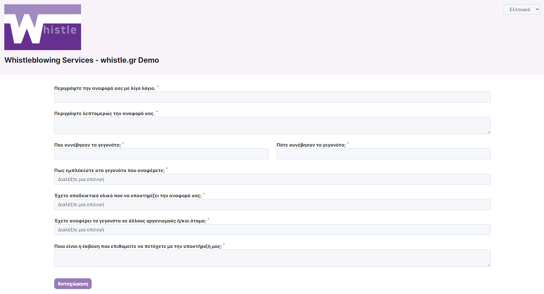Click the 'Που συνέβησαν τα γεγονότα;' label text
544x294 pixels.
click(87, 145)
